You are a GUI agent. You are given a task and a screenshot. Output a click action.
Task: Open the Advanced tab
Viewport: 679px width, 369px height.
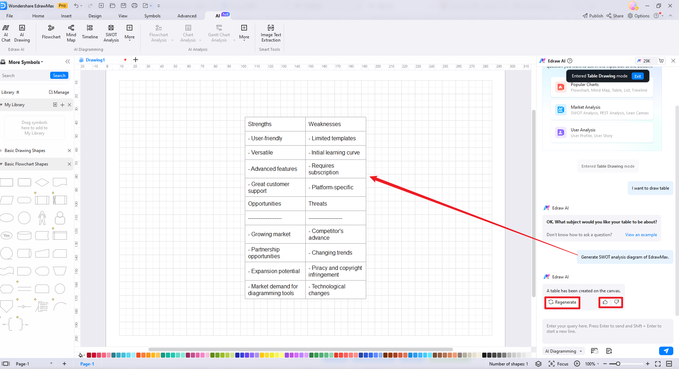coord(187,16)
